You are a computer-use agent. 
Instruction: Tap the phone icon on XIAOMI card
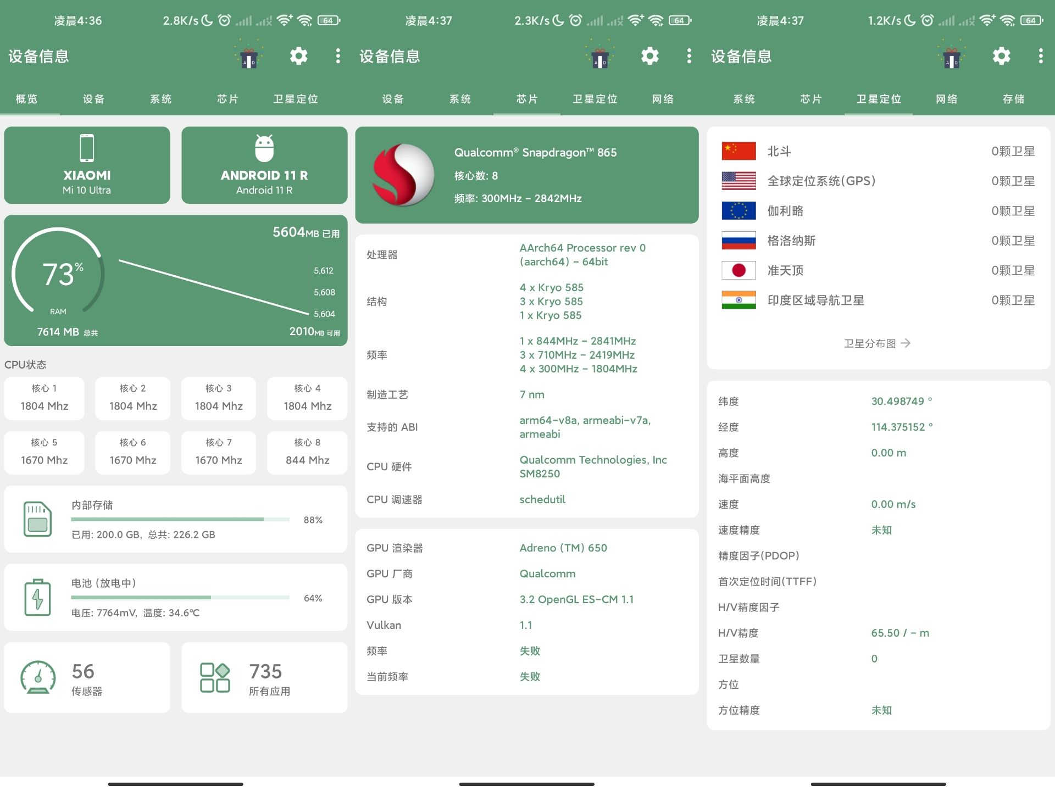[x=87, y=148]
